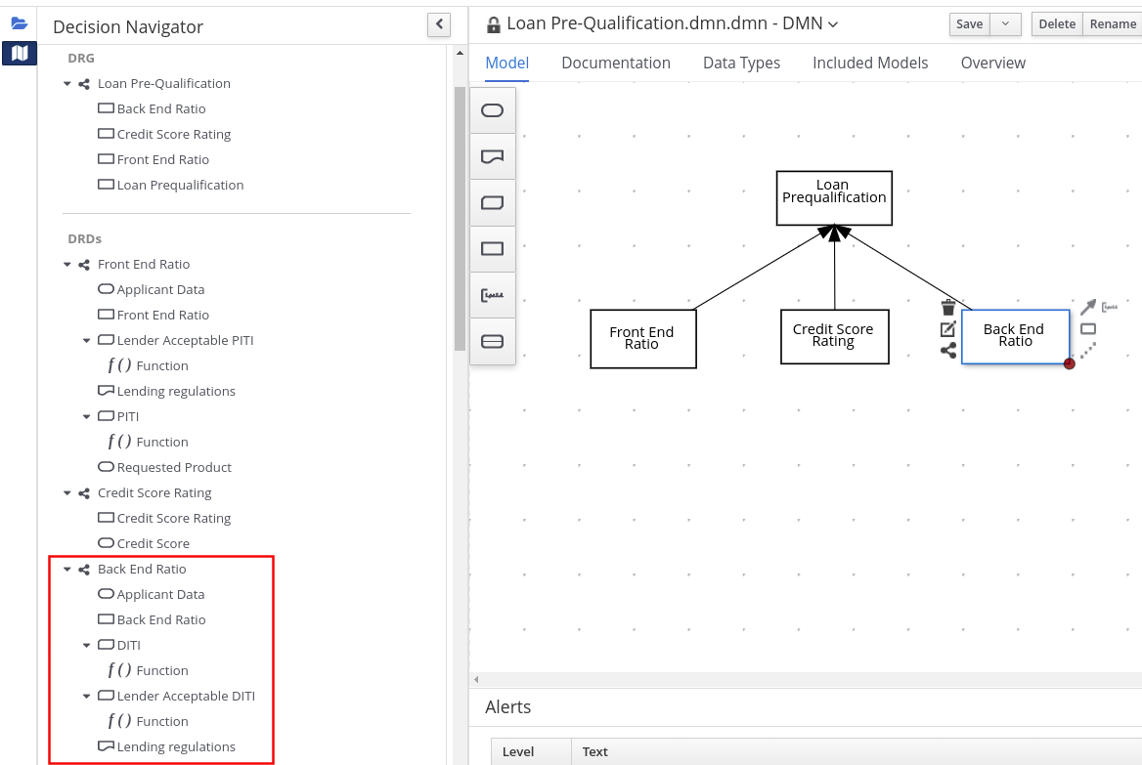Pick the Text Annotation palette tool
This screenshot has width=1142, height=765.
[493, 295]
